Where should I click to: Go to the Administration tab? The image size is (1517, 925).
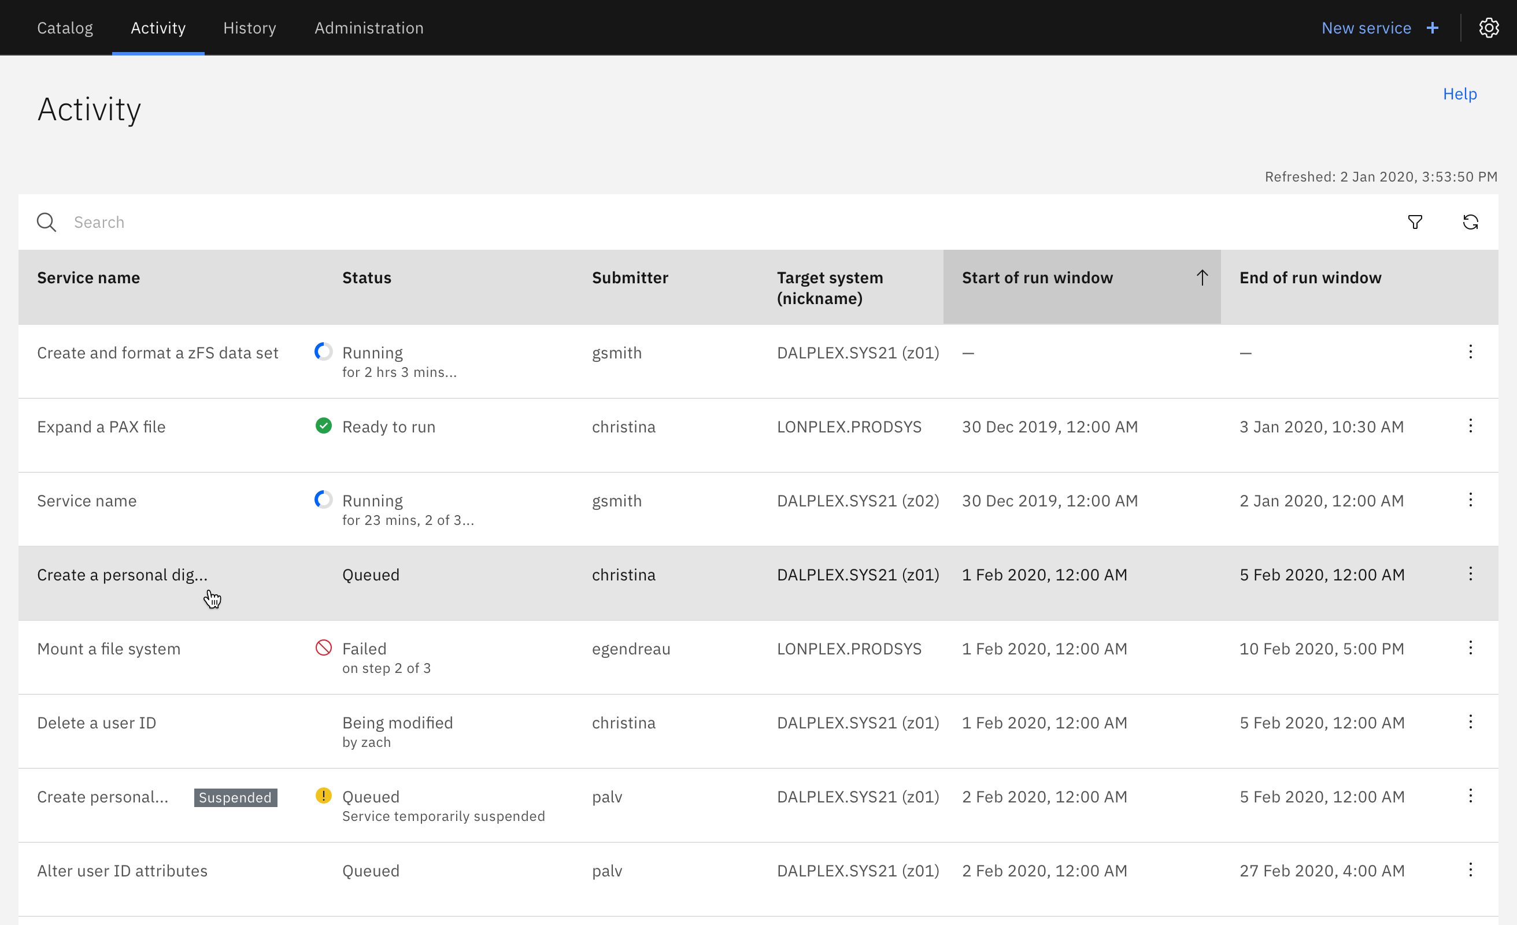pyautogui.click(x=369, y=28)
